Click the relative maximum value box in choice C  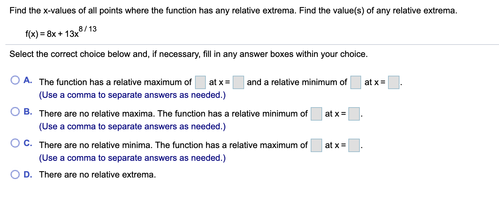[316, 145]
